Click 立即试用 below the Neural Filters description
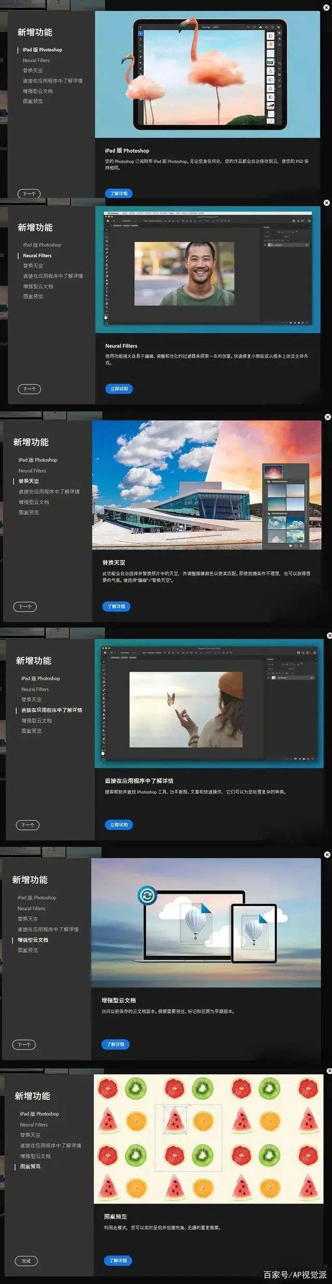 click(x=119, y=389)
